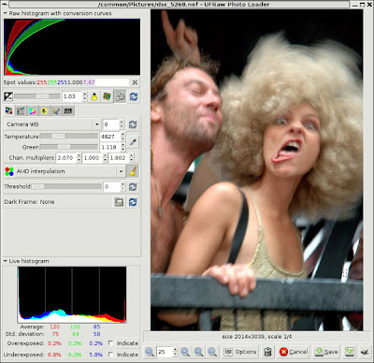Image resolution: width=374 pixels, height=363 pixels.
Task: Enable the Underexposed Indicate checkbox
Action: pyautogui.click(x=110, y=354)
